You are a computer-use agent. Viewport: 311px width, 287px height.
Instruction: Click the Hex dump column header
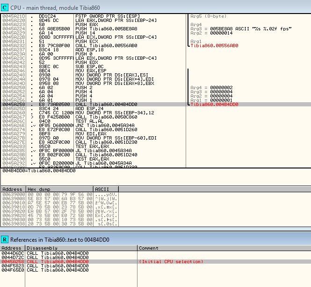click(x=60, y=189)
